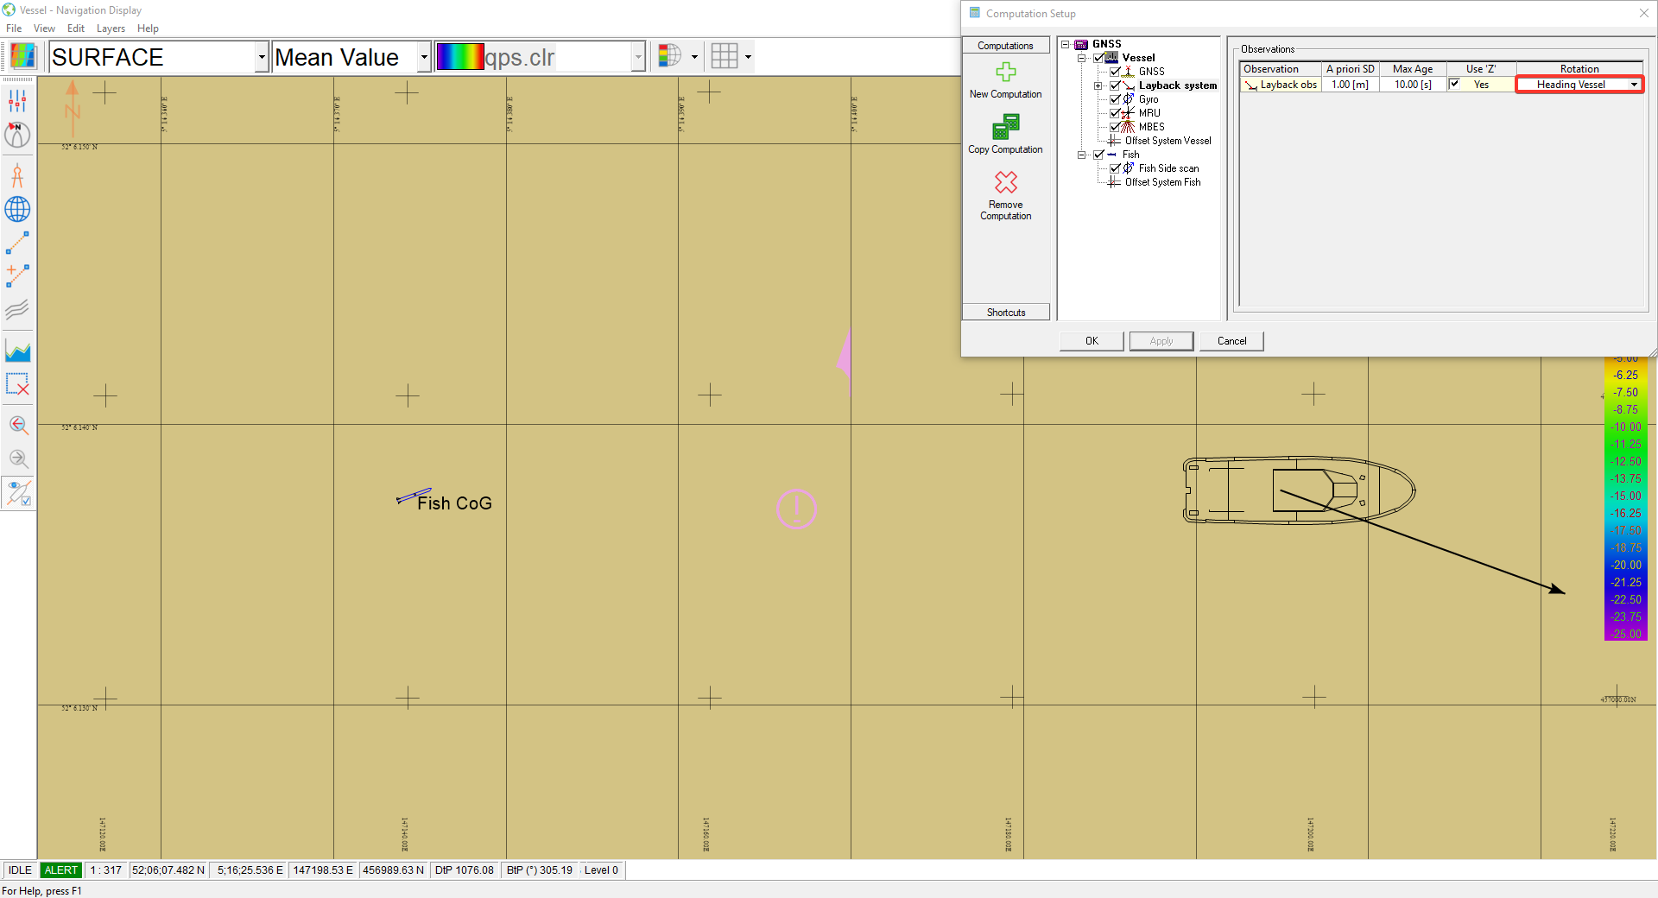Collapse the Fish tree node
Viewport: 1658px width, 898px height.
tap(1081, 155)
